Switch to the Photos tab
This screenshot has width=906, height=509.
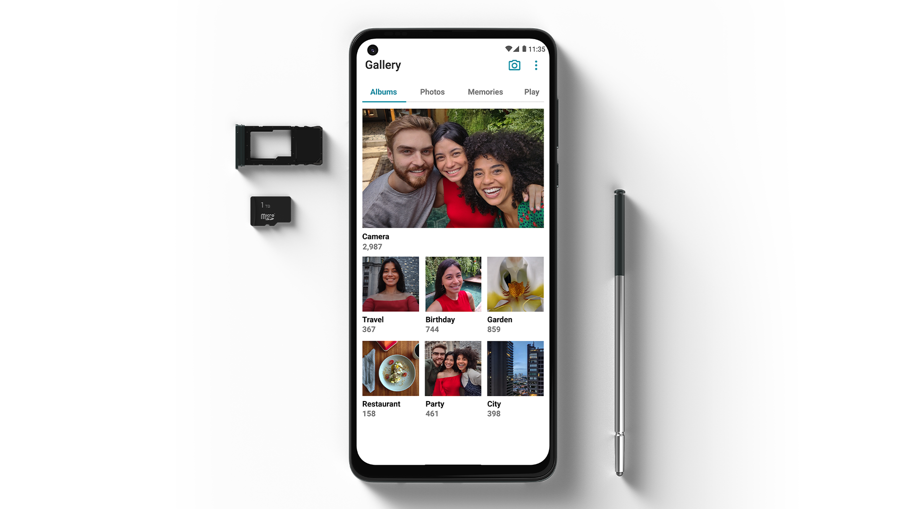pos(432,92)
